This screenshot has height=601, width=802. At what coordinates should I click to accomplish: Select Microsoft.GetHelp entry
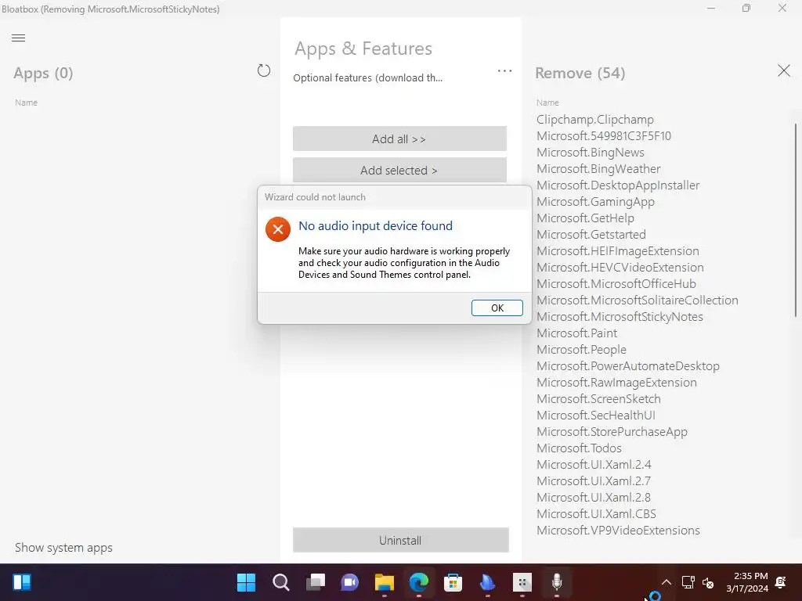(x=585, y=218)
